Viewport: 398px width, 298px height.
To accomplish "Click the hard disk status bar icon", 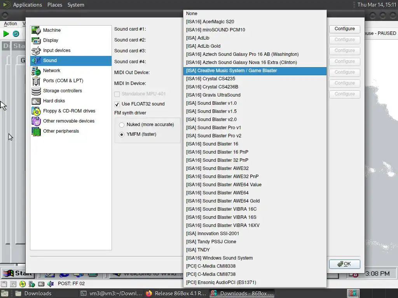I will click(41, 284).
